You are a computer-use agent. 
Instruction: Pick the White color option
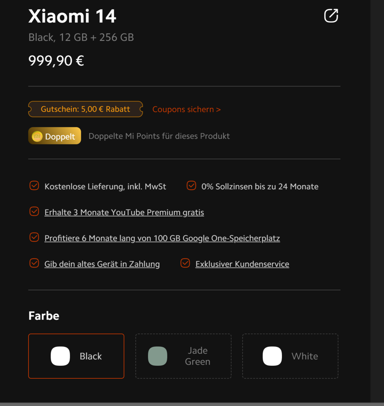pos(290,356)
